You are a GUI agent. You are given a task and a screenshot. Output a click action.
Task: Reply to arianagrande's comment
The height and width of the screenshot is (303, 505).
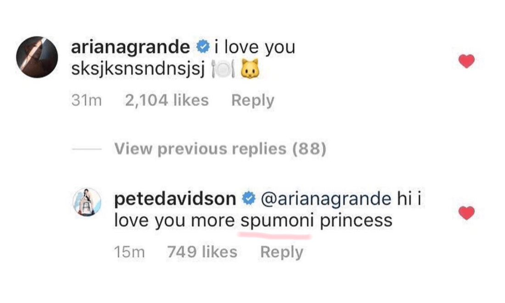pyautogui.click(x=252, y=101)
